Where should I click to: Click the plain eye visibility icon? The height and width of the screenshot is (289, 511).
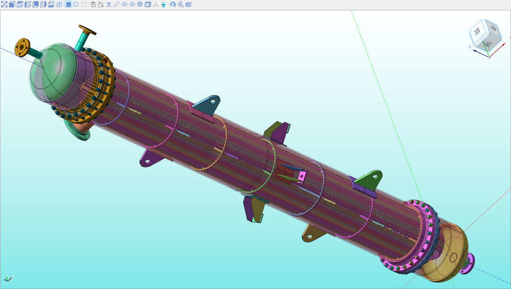point(132,5)
